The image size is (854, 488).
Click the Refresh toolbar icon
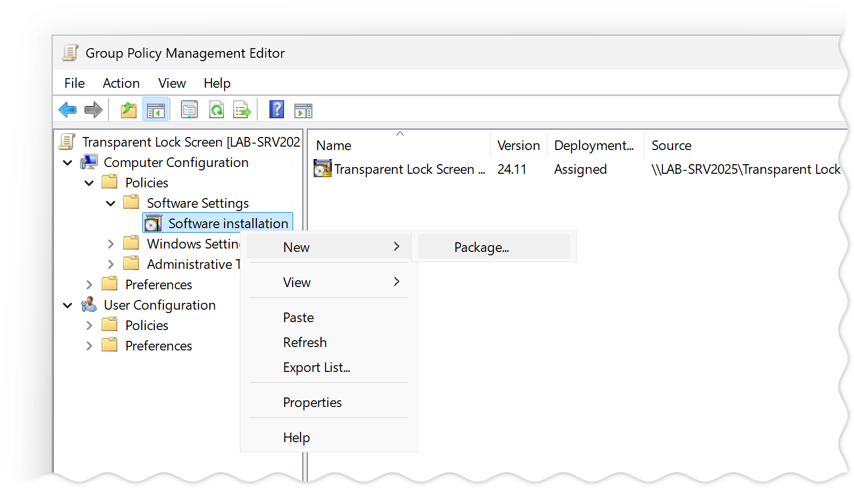pyautogui.click(x=217, y=109)
